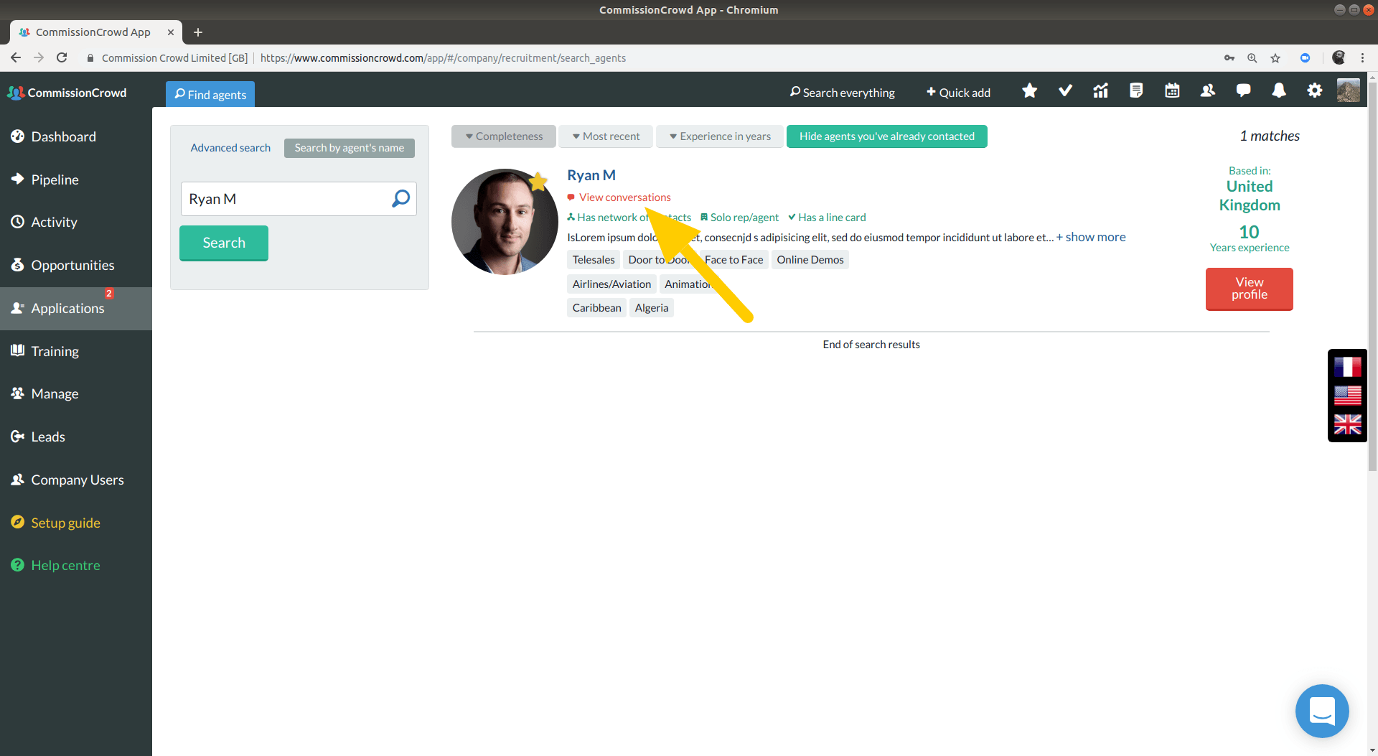Open View conversations for Ryan M
Image resolution: width=1378 pixels, height=756 pixels.
coord(624,197)
